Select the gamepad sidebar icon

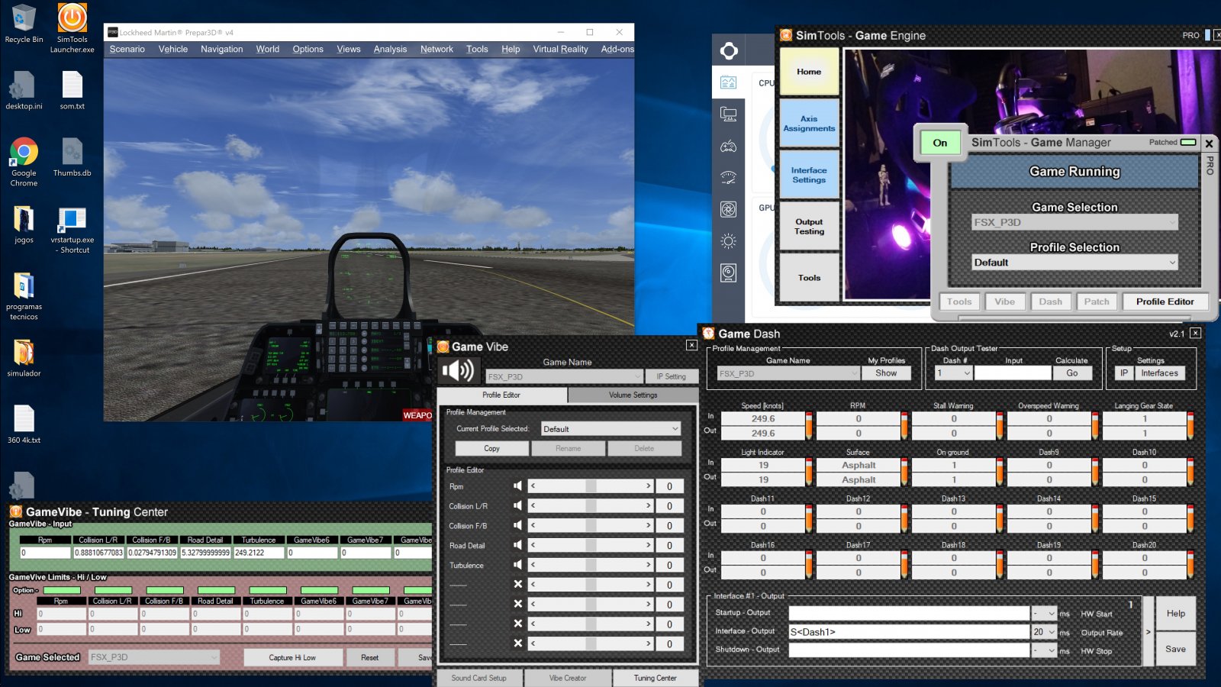click(x=729, y=147)
